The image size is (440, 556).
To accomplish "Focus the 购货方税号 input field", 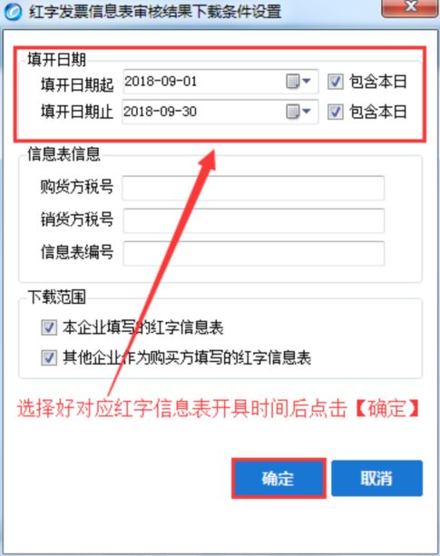I will click(253, 188).
